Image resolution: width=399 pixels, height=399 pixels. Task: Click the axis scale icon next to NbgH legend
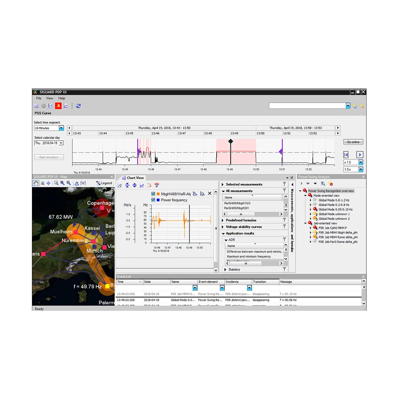195,194
